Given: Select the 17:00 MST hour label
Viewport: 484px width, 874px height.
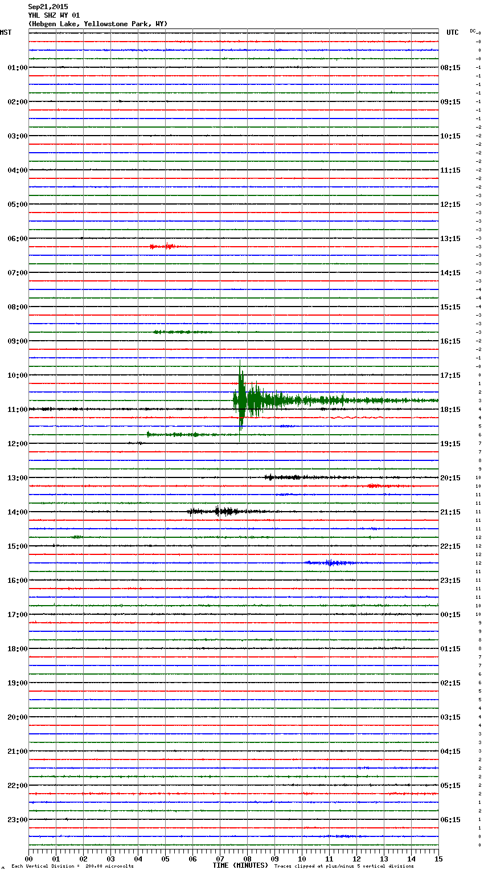Looking at the screenshot, I should (17, 615).
